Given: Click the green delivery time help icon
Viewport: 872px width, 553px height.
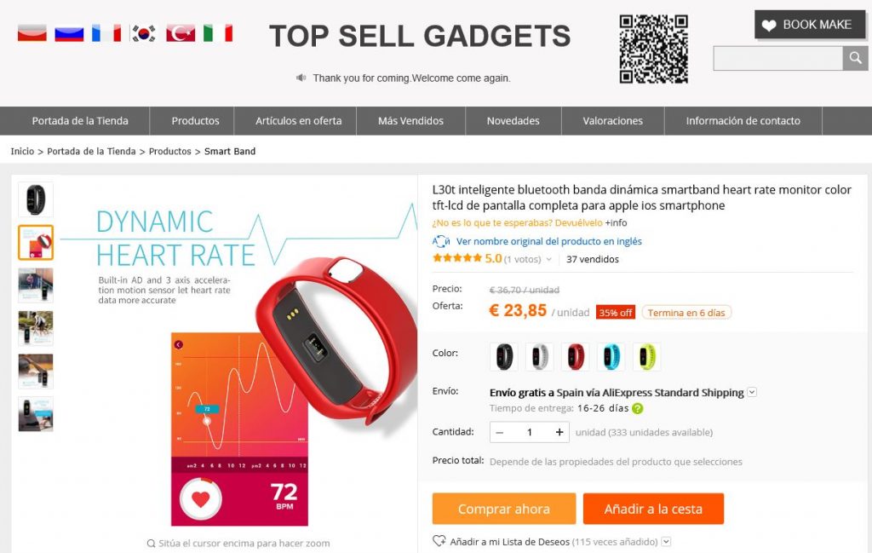Looking at the screenshot, I should point(637,408).
